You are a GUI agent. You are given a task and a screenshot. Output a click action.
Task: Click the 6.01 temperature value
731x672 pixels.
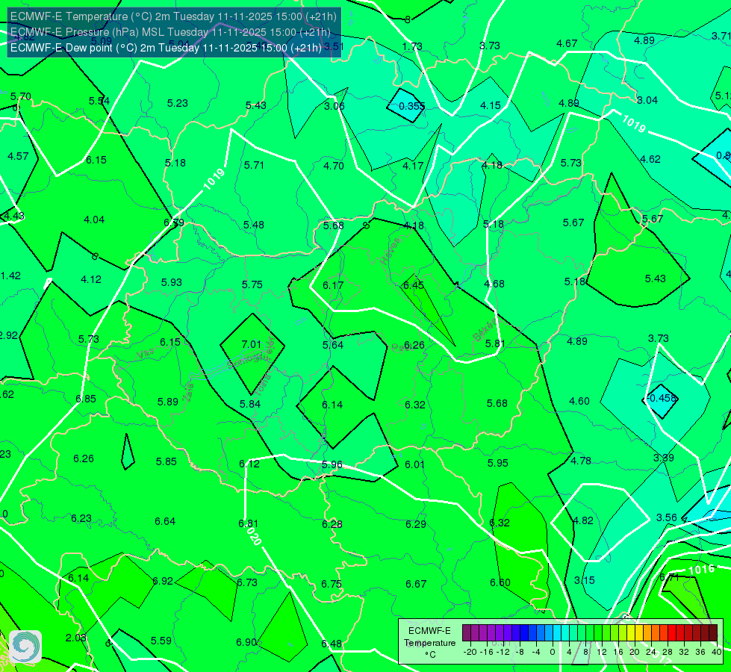point(414,464)
